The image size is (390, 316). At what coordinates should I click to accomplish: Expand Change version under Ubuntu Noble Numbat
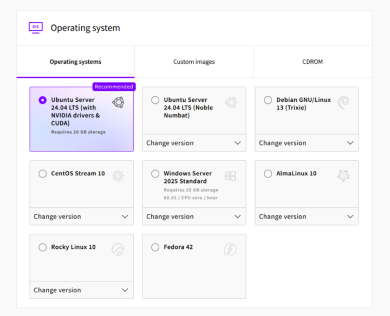194,143
